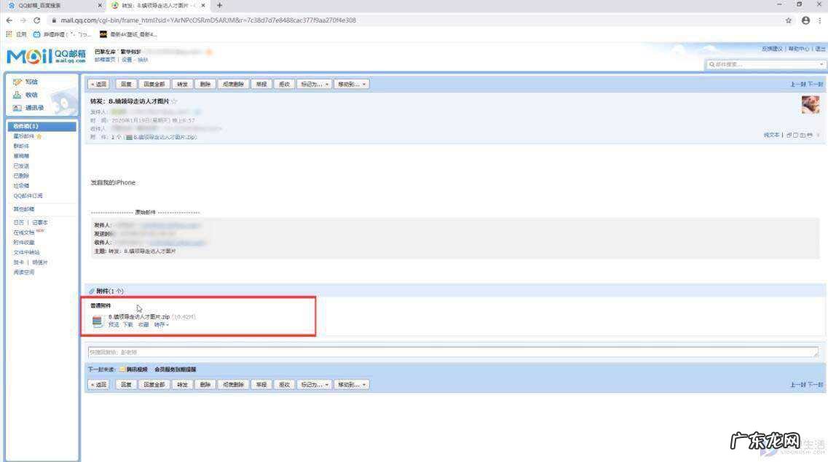Open the top 移动到 dropdown
This screenshot has width=828, height=462.
tap(352, 84)
